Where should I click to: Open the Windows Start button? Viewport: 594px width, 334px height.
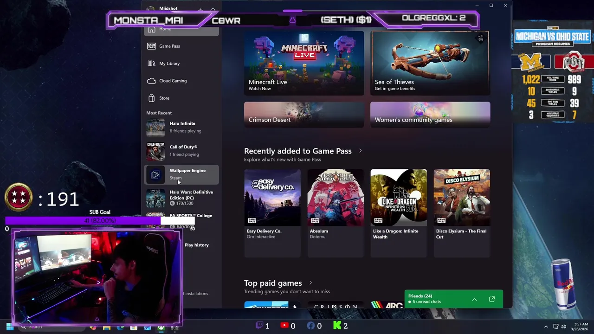click(10, 327)
